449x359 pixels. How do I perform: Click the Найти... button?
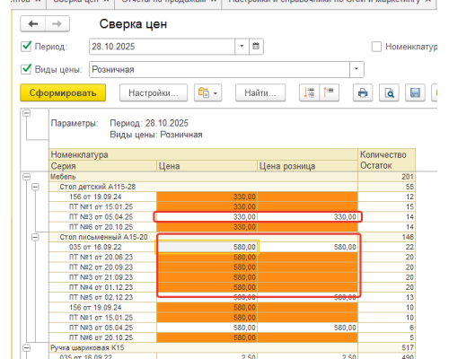click(260, 92)
